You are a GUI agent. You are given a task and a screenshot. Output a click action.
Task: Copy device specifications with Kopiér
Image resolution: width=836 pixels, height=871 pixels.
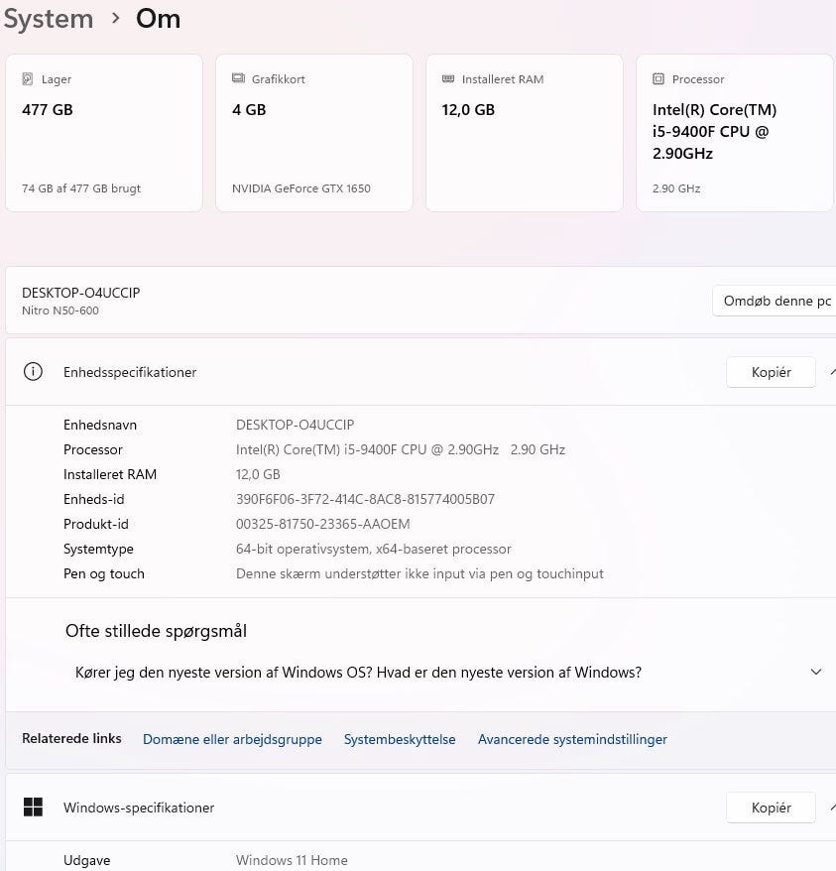pos(771,372)
